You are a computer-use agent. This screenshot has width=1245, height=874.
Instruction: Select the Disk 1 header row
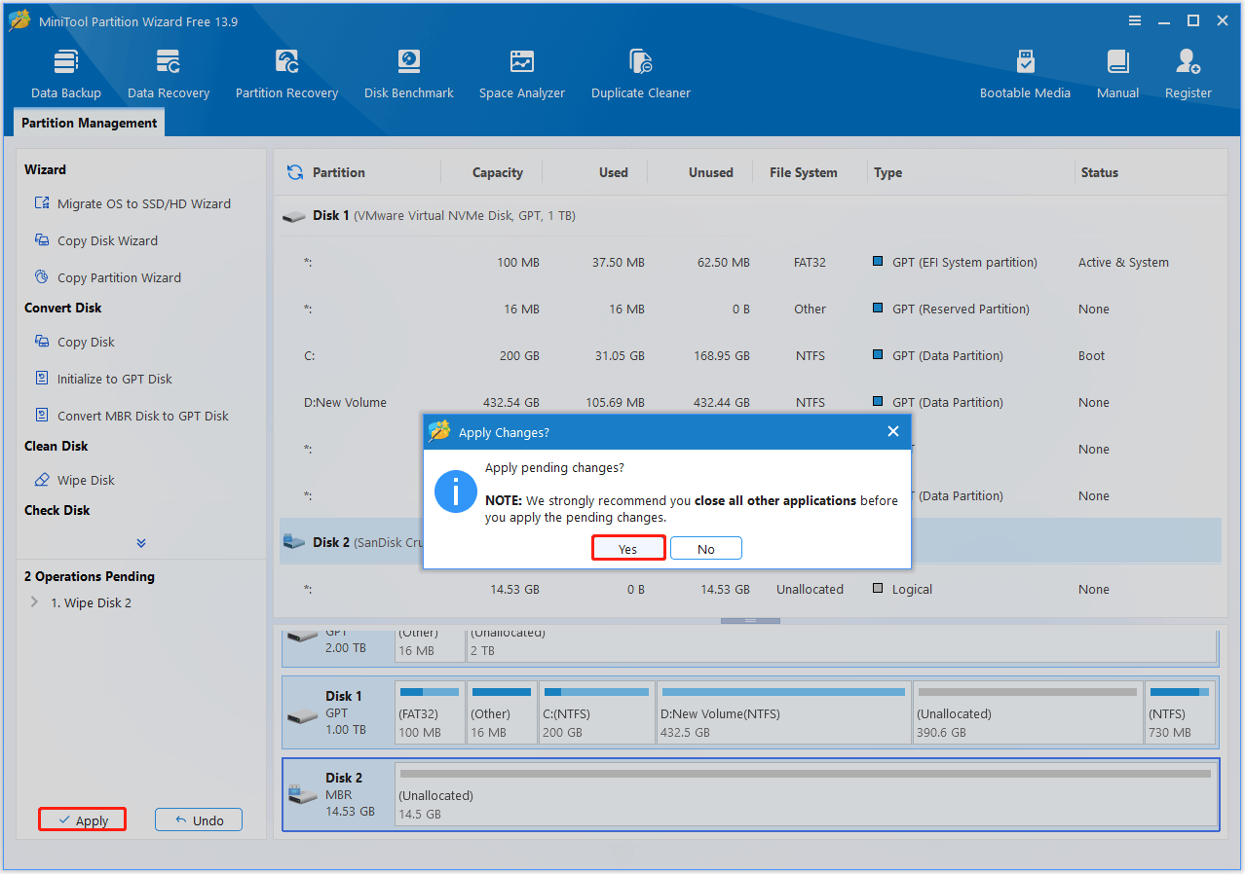[750, 215]
